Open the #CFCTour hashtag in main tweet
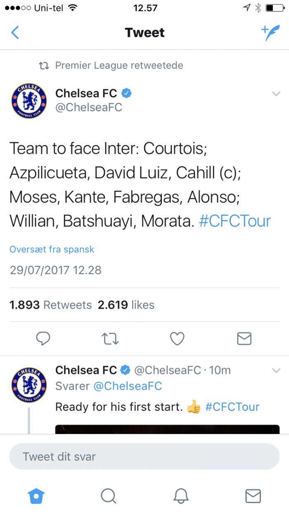Viewport: 289px width, 515px height. click(x=235, y=221)
